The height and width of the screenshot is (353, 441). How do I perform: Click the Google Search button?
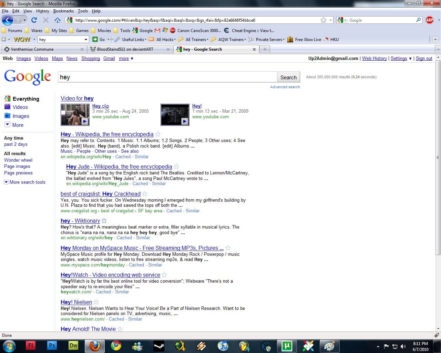[x=288, y=77]
